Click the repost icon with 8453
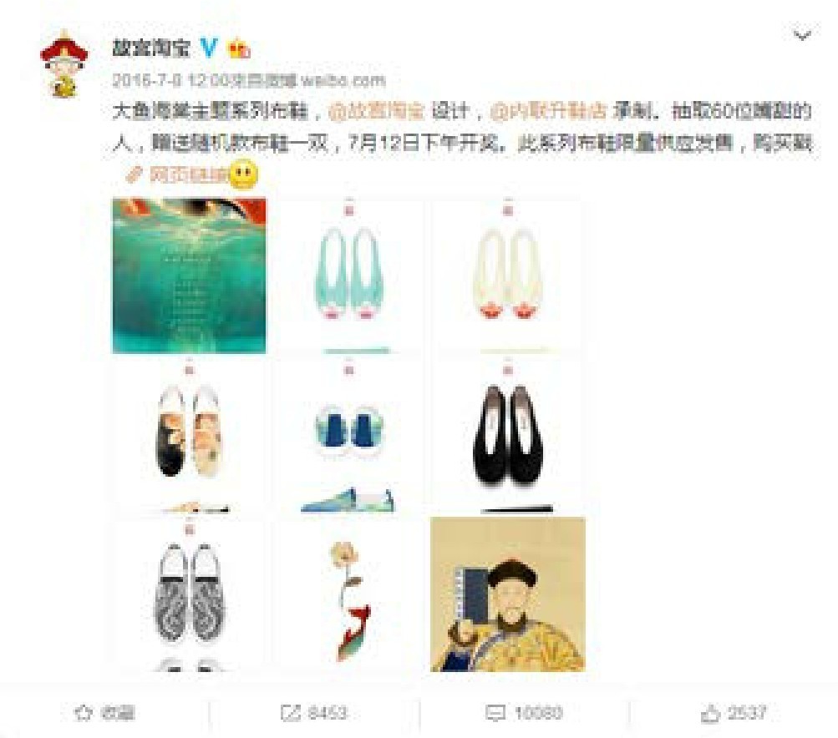Viewport: 838px width, 738px height. click(291, 713)
